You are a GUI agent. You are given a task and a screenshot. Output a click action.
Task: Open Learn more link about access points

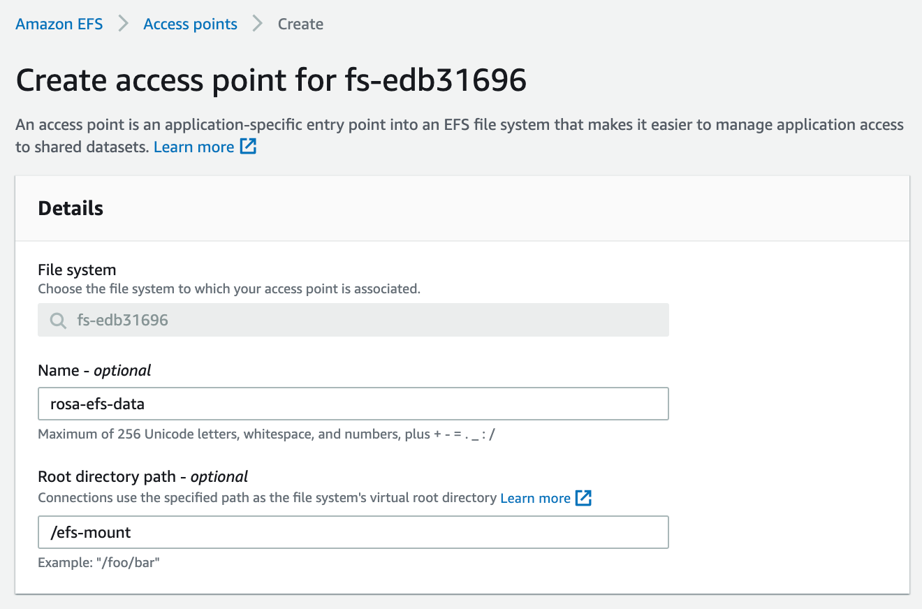pos(193,147)
